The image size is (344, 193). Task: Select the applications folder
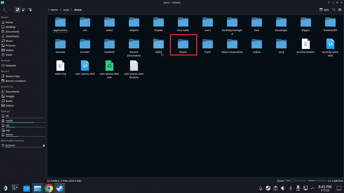[60, 24]
